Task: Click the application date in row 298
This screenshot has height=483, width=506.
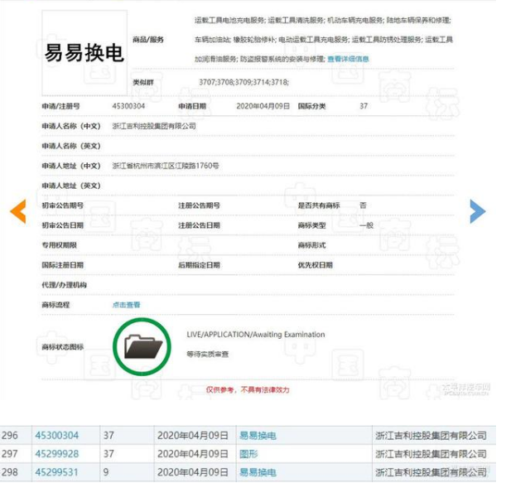Action: [192, 472]
